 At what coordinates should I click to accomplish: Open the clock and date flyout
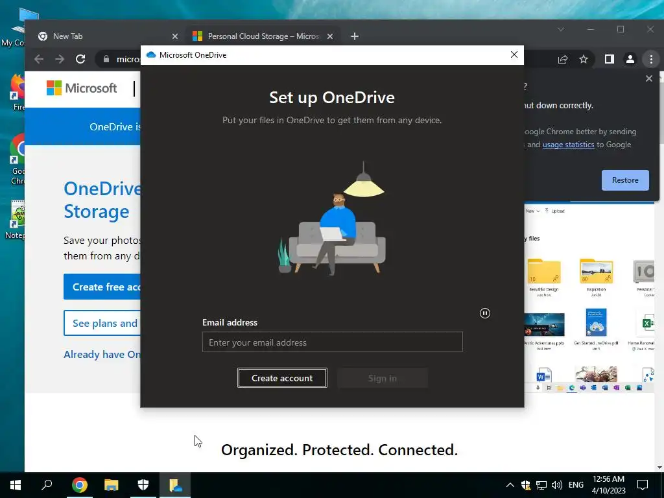[x=608, y=485]
